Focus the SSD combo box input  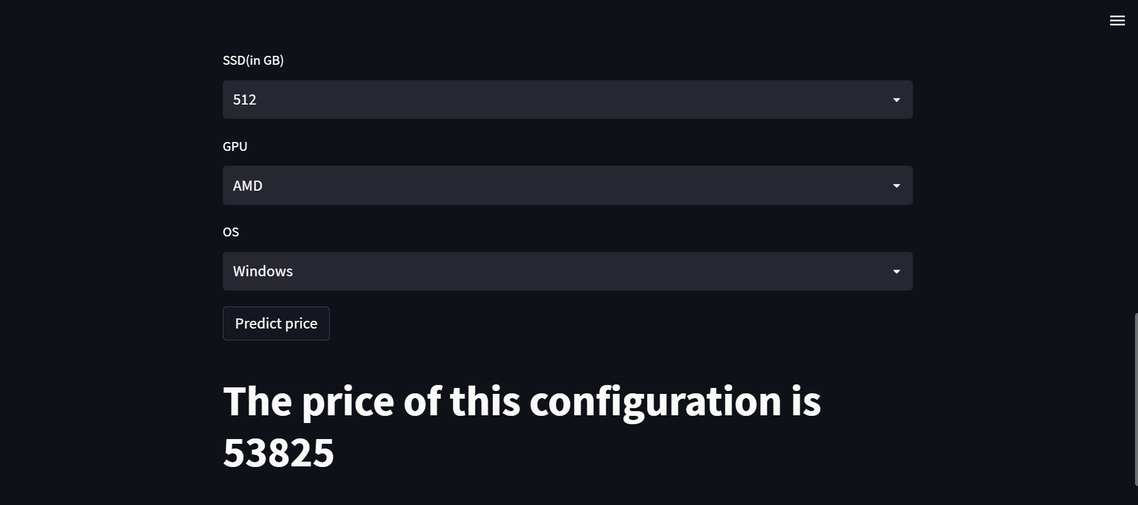535,99
